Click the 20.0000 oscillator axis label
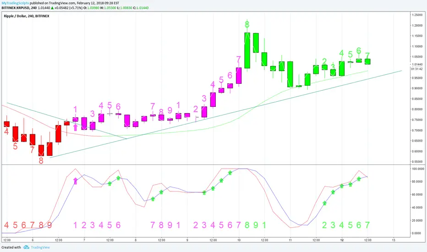 click(418, 220)
